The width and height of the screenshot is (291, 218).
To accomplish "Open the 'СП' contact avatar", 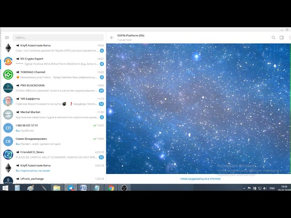I will 8,128.
